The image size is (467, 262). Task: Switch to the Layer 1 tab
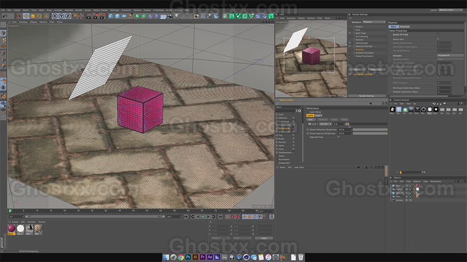[x=318, y=115]
